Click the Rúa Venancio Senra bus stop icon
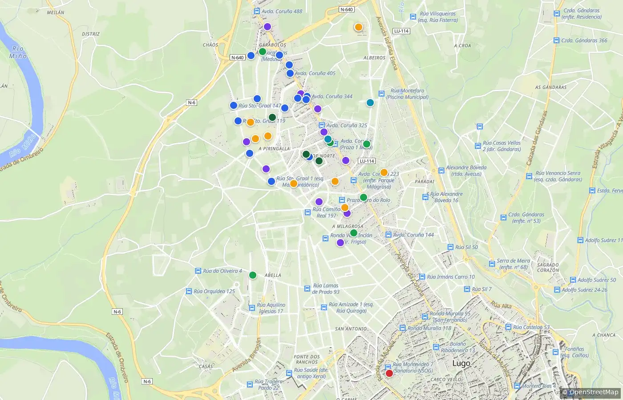Viewport: 623px width, 400px height. pos(529,176)
